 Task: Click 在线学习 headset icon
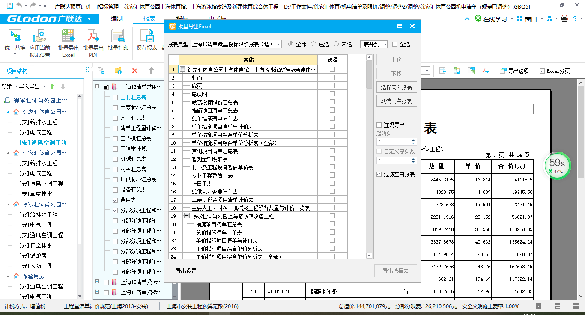478,19
